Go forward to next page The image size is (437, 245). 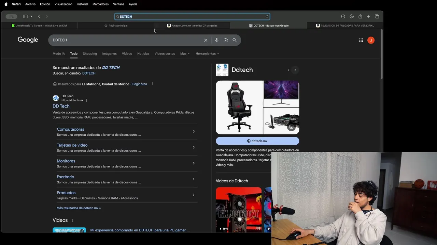click(47, 16)
